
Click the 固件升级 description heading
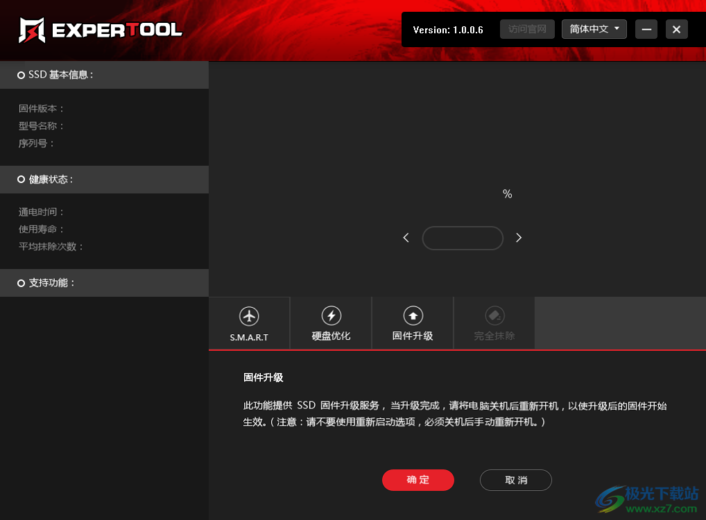tap(264, 378)
